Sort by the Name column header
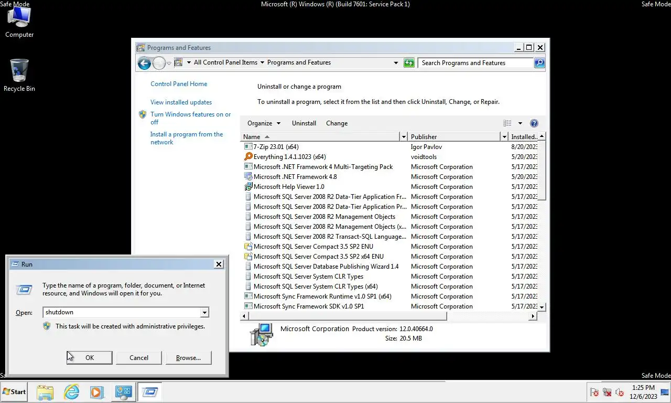The height and width of the screenshot is (403, 671). 320,137
